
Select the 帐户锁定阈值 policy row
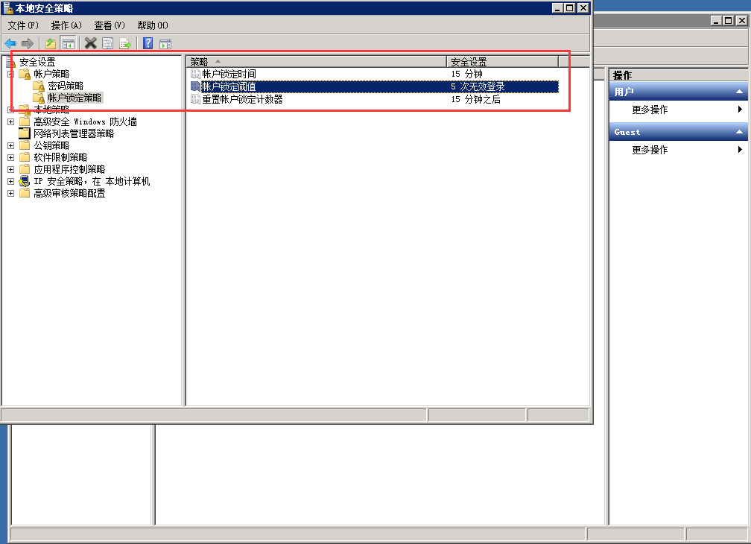pyautogui.click(x=374, y=86)
